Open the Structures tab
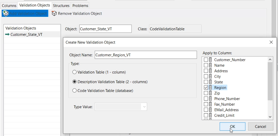 [x=61, y=5]
